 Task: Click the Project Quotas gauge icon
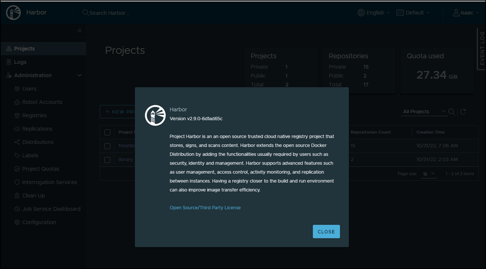tap(17, 169)
